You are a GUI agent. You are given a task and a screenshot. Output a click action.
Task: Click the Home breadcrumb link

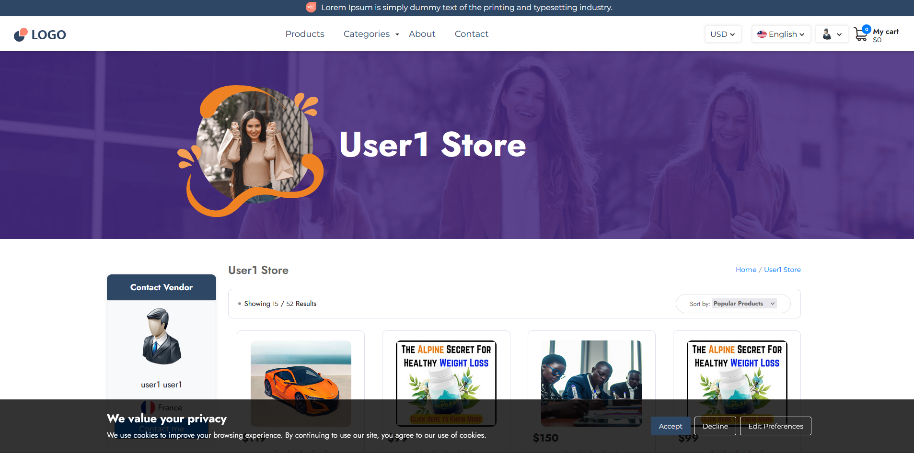pyautogui.click(x=746, y=270)
